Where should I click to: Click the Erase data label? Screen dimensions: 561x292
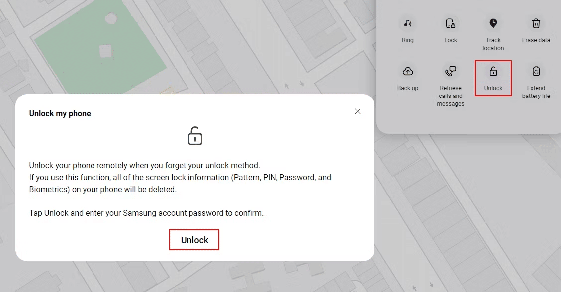point(536,40)
